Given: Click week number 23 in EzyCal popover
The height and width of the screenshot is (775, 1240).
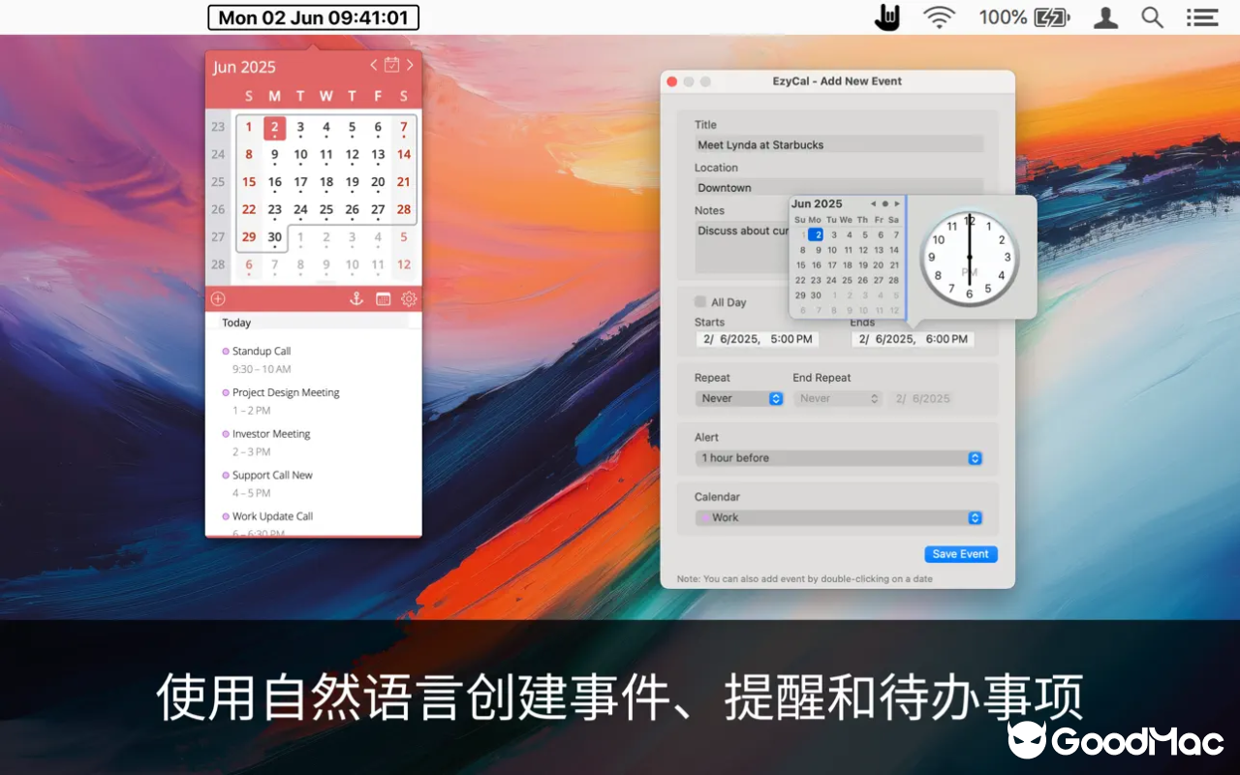Looking at the screenshot, I should [218, 127].
